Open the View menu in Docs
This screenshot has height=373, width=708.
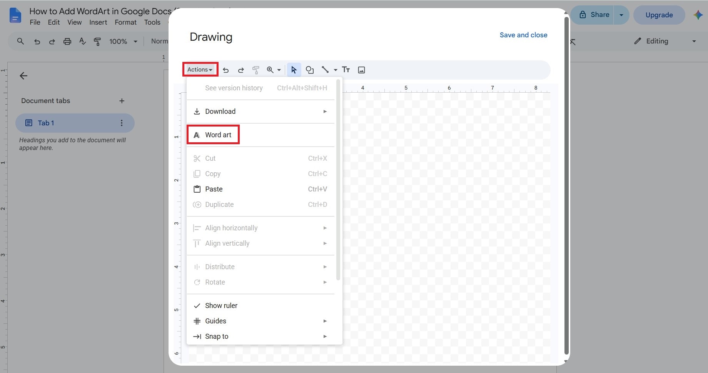(x=75, y=22)
